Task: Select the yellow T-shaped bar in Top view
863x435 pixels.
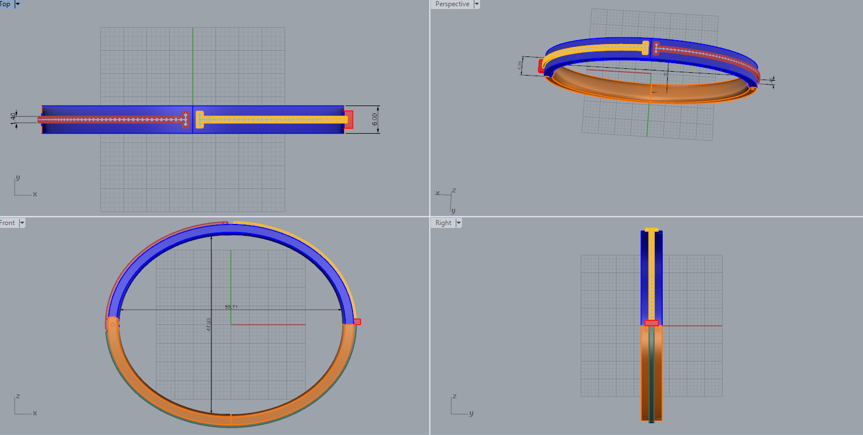Action: pos(271,120)
